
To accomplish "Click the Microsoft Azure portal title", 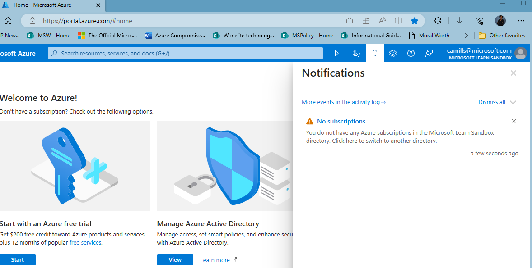I will [18, 54].
